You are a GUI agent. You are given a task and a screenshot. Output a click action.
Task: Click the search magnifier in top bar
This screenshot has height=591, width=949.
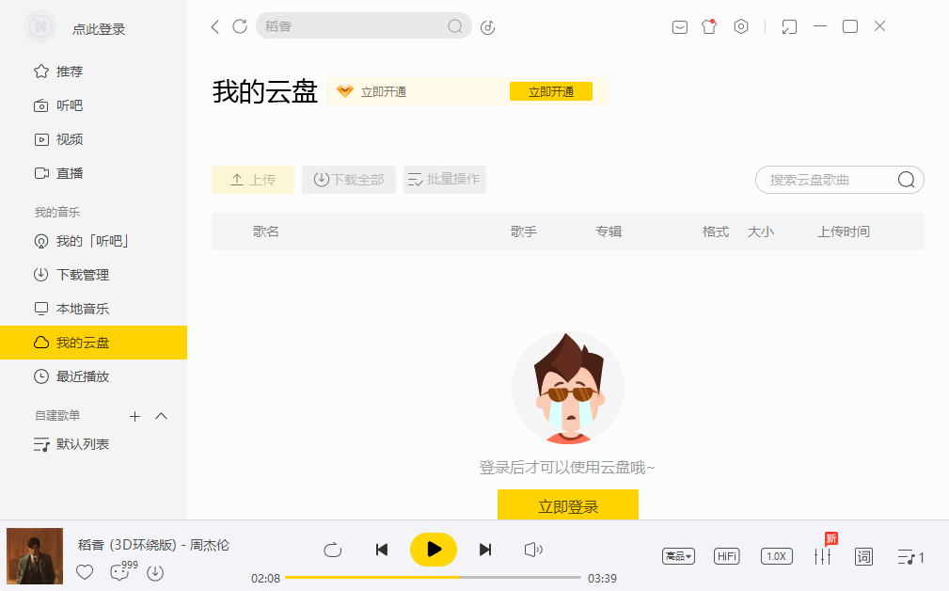pos(455,26)
